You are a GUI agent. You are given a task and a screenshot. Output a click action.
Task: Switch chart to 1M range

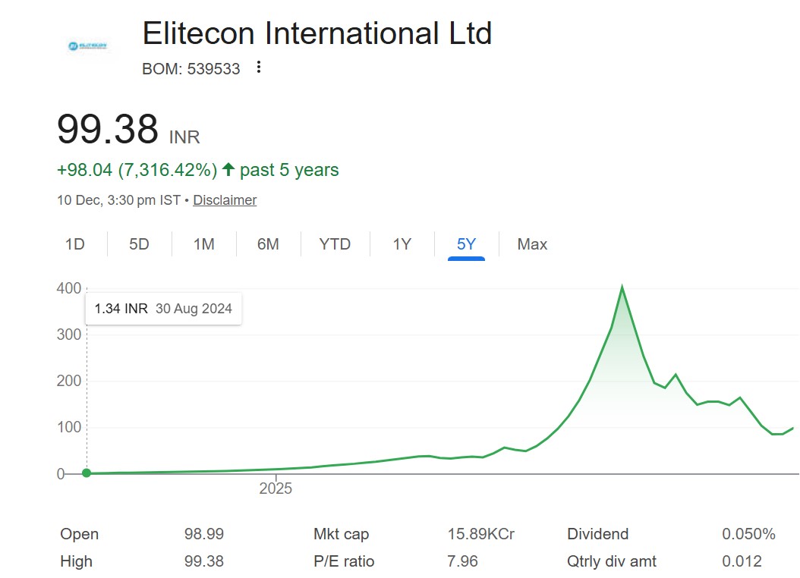pyautogui.click(x=203, y=244)
